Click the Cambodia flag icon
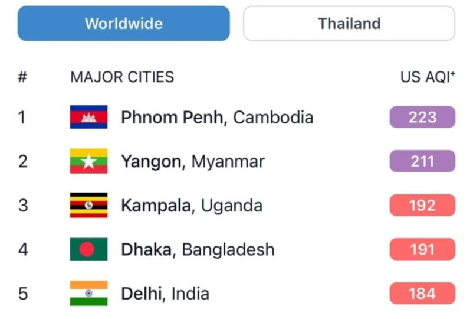Viewport: 473px width, 319px height. point(88,117)
